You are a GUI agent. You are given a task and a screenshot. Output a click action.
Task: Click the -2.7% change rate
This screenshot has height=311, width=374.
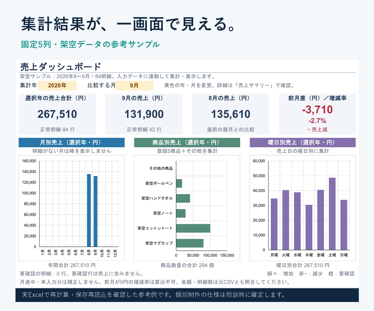coord(317,121)
